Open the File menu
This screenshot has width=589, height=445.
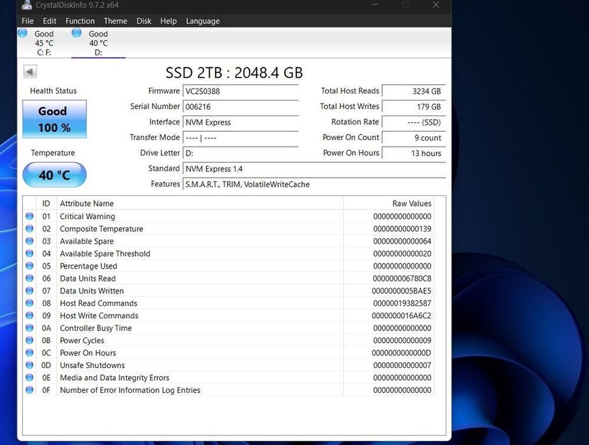click(27, 21)
